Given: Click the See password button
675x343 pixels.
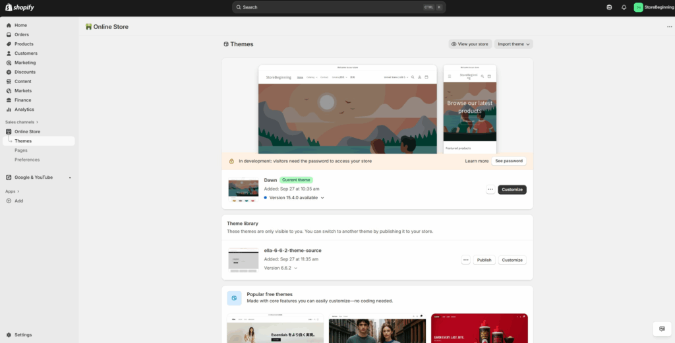Looking at the screenshot, I should [509, 161].
